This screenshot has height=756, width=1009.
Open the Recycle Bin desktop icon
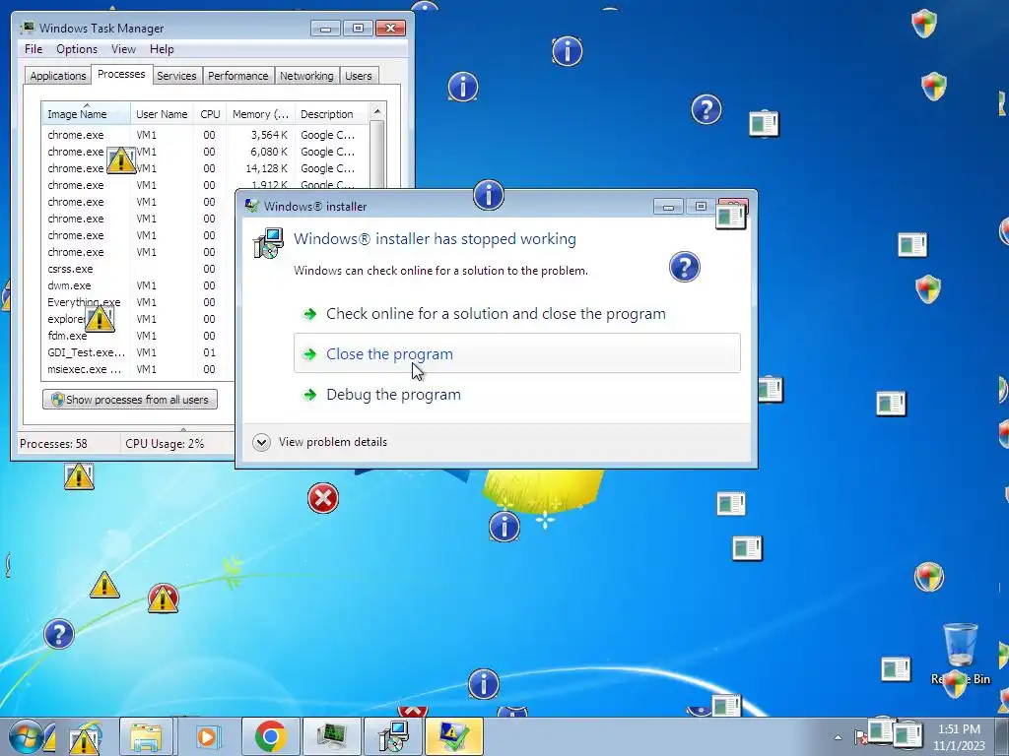[x=961, y=653]
